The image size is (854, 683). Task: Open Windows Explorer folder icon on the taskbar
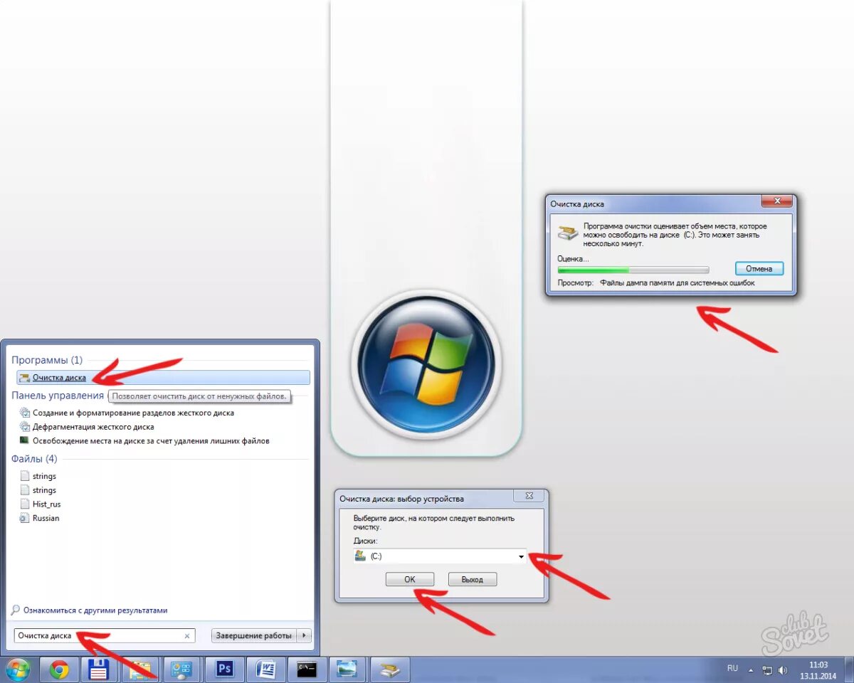click(x=142, y=669)
